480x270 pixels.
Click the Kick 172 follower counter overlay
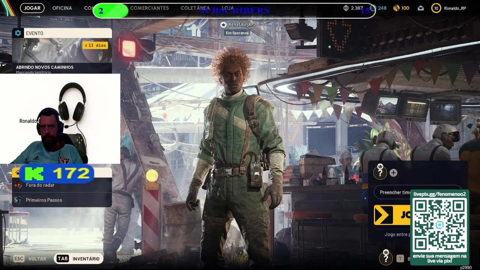[57, 174]
